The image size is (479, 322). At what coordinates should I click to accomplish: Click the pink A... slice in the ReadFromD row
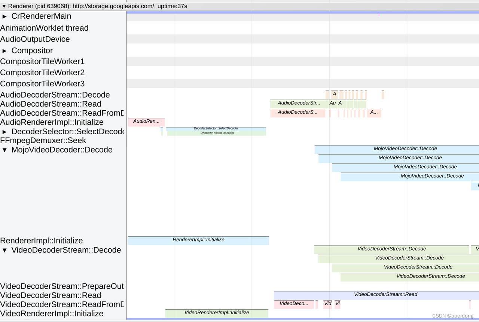click(x=374, y=113)
